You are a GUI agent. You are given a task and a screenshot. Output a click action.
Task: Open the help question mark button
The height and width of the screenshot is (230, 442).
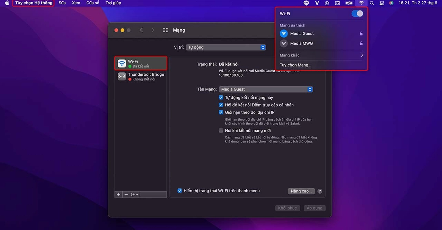(320, 191)
